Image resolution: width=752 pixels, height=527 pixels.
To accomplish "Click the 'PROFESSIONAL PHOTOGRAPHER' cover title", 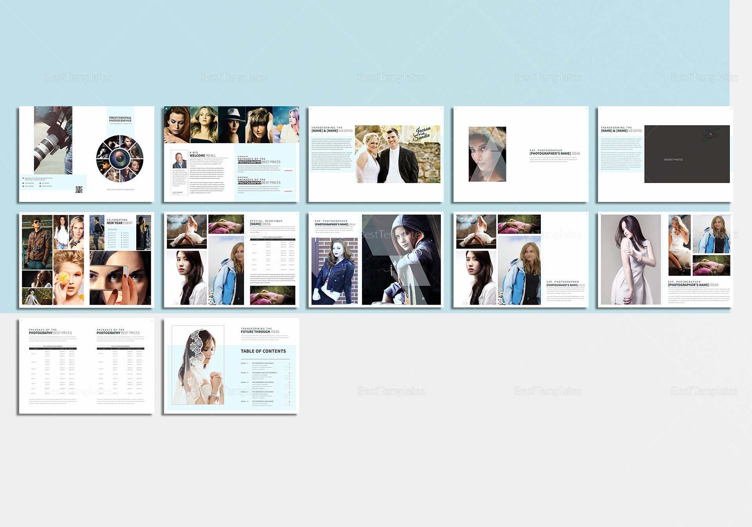I will pos(120,119).
